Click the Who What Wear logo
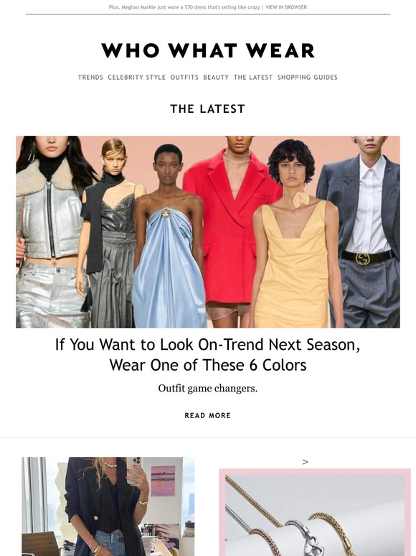This screenshot has width=416, height=556. (208, 50)
